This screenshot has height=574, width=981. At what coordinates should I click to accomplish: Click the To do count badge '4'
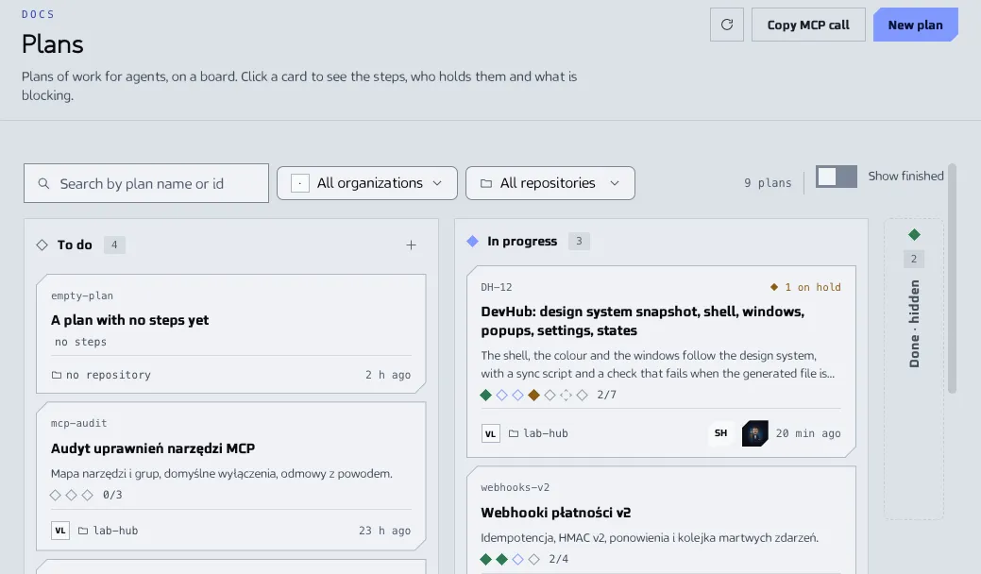coord(114,245)
